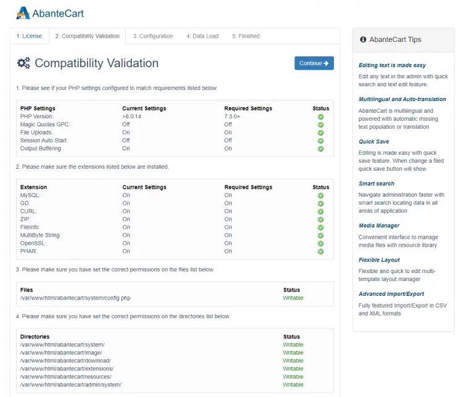The image size is (463, 397).
Task: Click the Media Manager tip heading
Action: click(x=379, y=226)
